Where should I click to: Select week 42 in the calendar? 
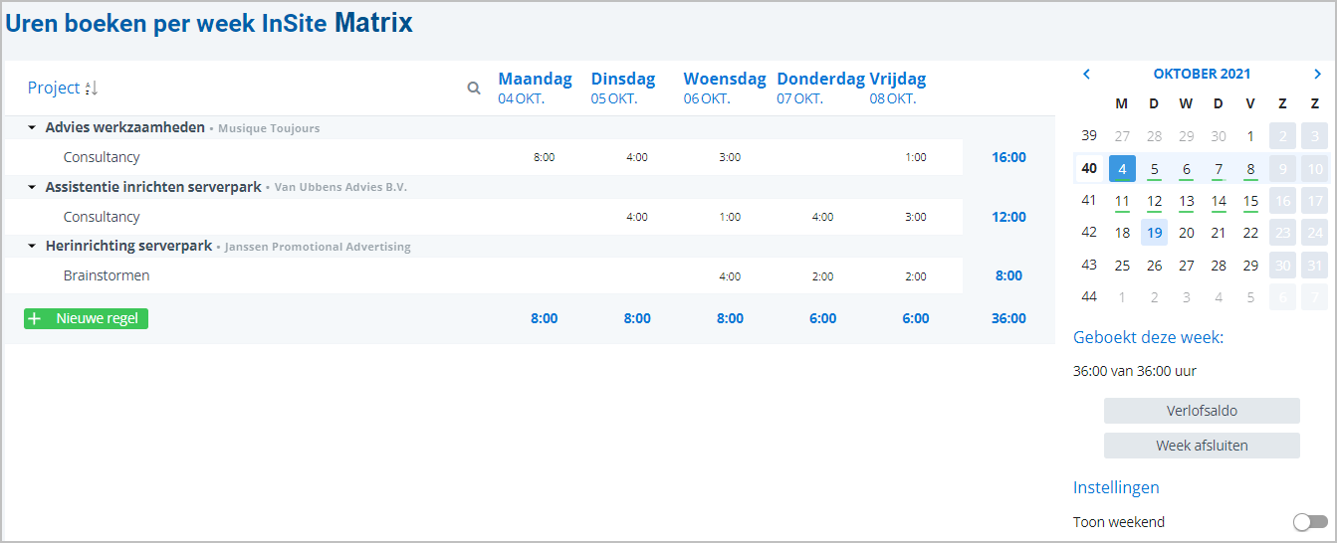point(1089,233)
